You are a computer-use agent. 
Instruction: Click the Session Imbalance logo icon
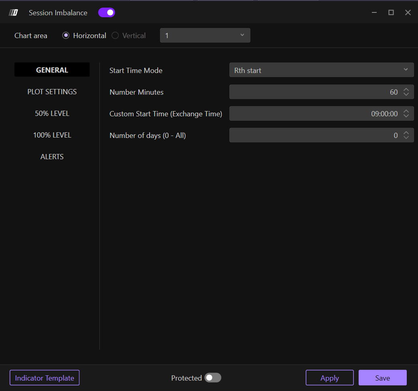[x=14, y=13]
